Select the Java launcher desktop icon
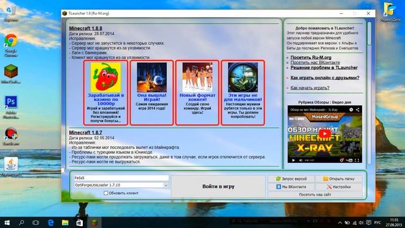The width and height of the screenshot is (405, 228). 11,167
